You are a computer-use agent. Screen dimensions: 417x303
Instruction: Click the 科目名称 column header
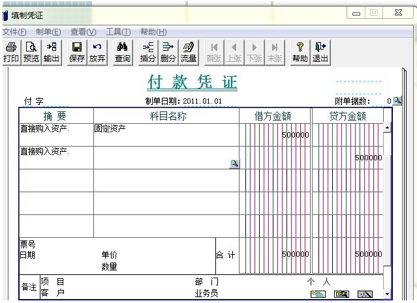168,116
